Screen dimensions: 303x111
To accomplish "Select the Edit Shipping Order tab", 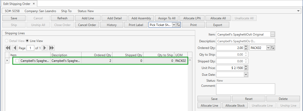I will (x=17, y=4).
